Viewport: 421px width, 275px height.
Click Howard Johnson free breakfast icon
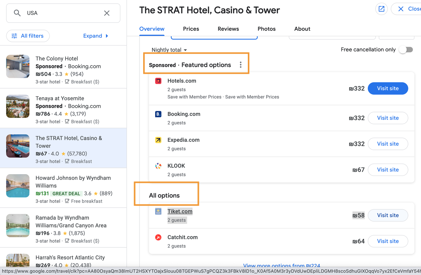[67, 201]
